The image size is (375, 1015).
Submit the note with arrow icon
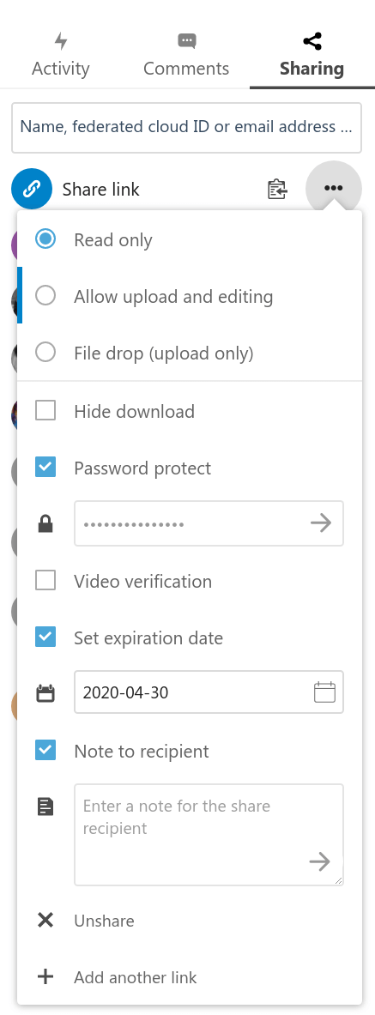(x=320, y=861)
